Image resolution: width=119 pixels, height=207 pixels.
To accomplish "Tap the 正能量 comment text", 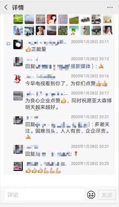I will [x=36, y=49].
